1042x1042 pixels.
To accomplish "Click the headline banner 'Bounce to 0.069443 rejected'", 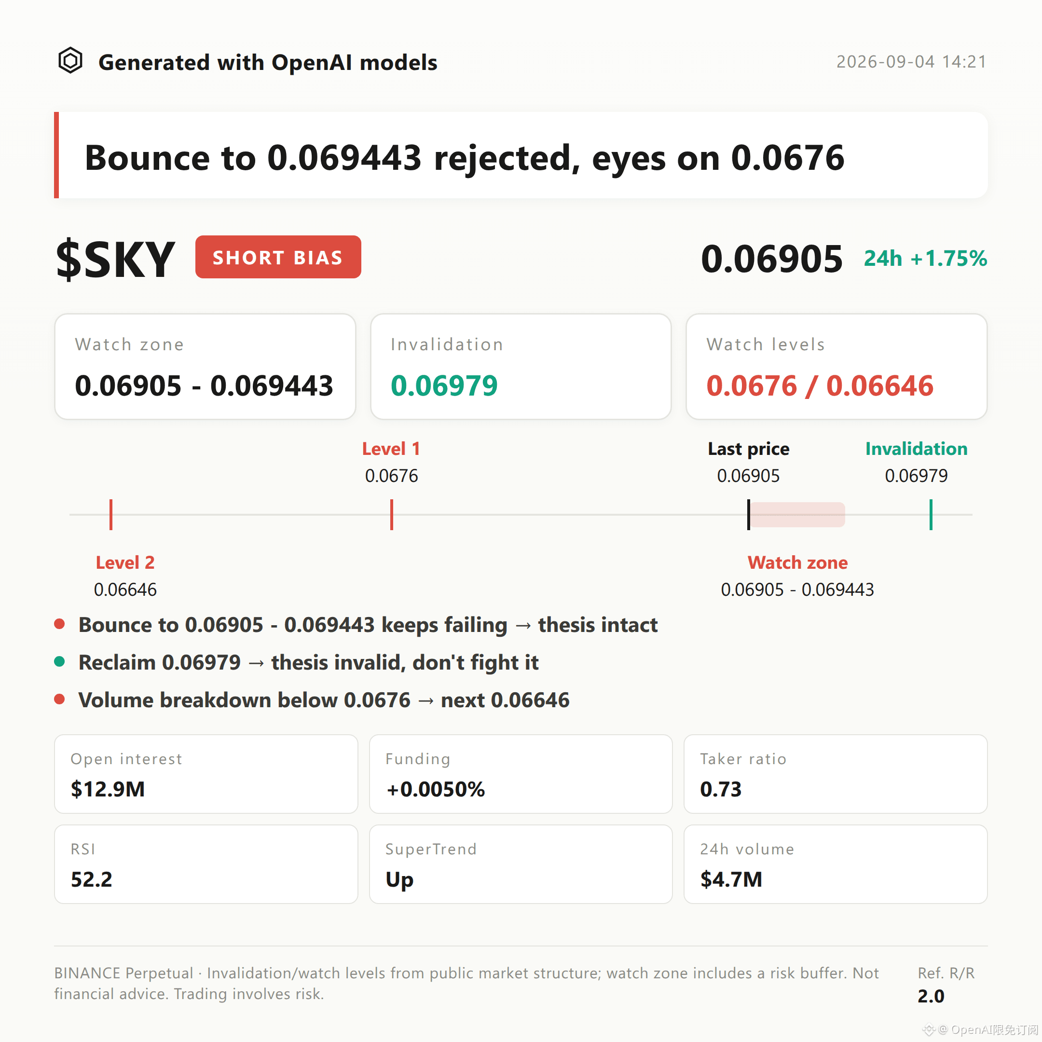I will coord(521,155).
